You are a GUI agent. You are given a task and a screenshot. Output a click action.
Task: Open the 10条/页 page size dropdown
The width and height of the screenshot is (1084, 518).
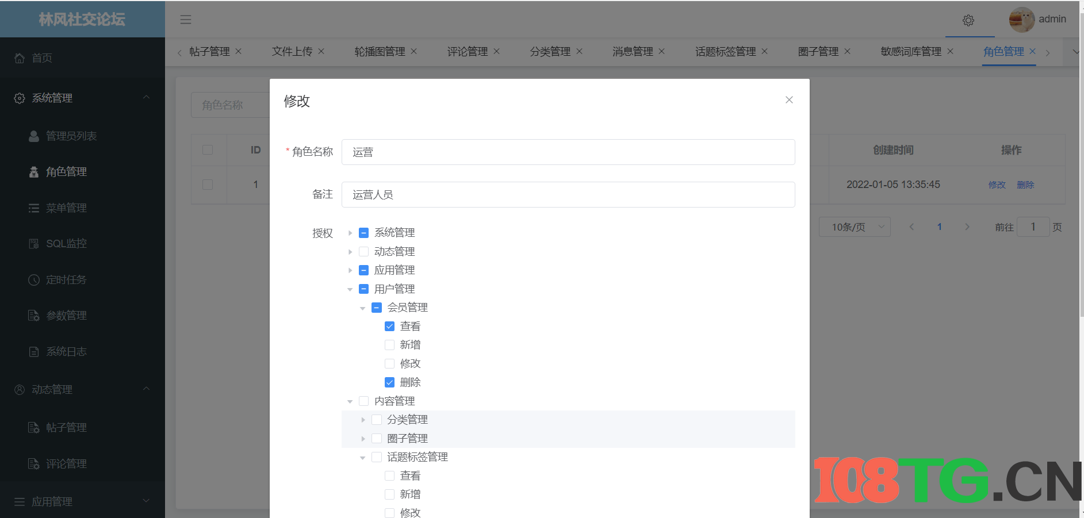pyautogui.click(x=855, y=227)
